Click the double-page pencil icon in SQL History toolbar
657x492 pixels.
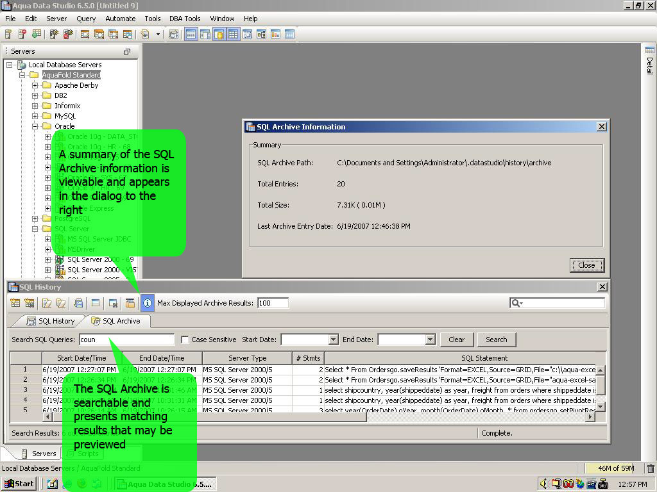[61, 303]
